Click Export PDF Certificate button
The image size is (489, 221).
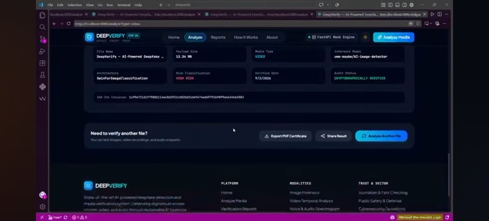coord(285,136)
